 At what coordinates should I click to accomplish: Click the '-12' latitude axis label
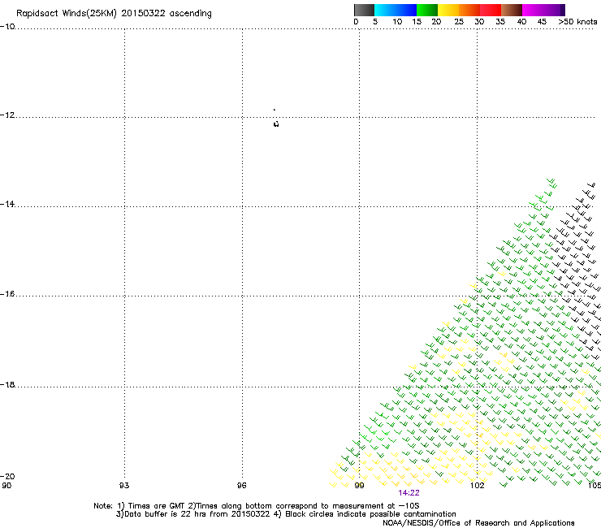(x=7, y=115)
